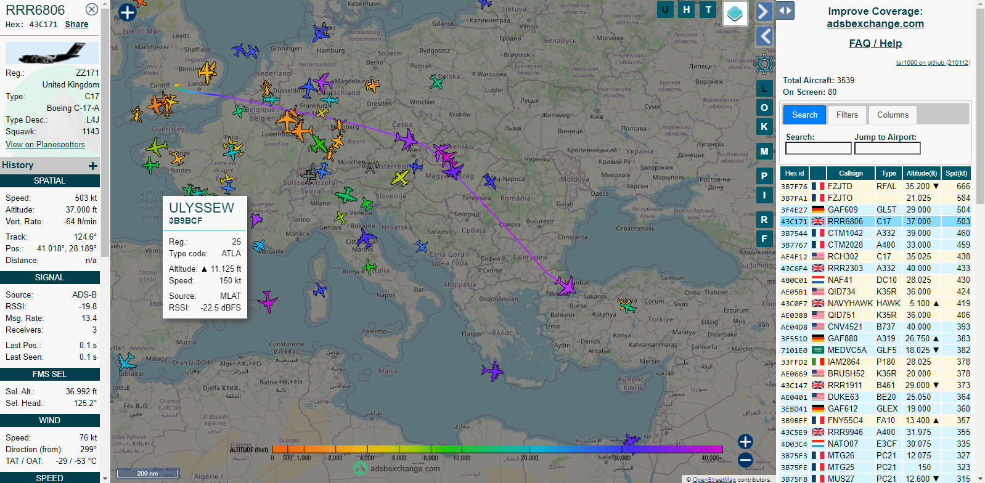Open View on Planespotters link
Viewport: 985px width, 483px height.
point(45,144)
